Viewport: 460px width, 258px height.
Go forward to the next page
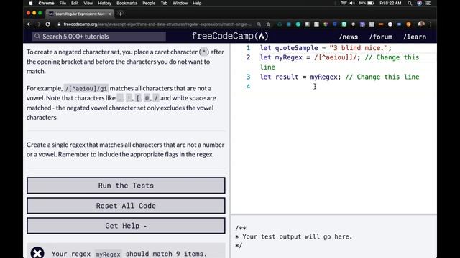click(38, 24)
